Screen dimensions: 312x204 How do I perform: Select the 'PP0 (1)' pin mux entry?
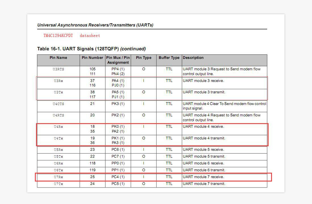[118, 163]
